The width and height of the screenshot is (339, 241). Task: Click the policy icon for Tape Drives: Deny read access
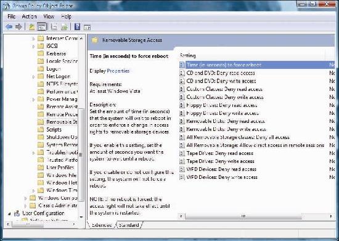click(x=182, y=153)
